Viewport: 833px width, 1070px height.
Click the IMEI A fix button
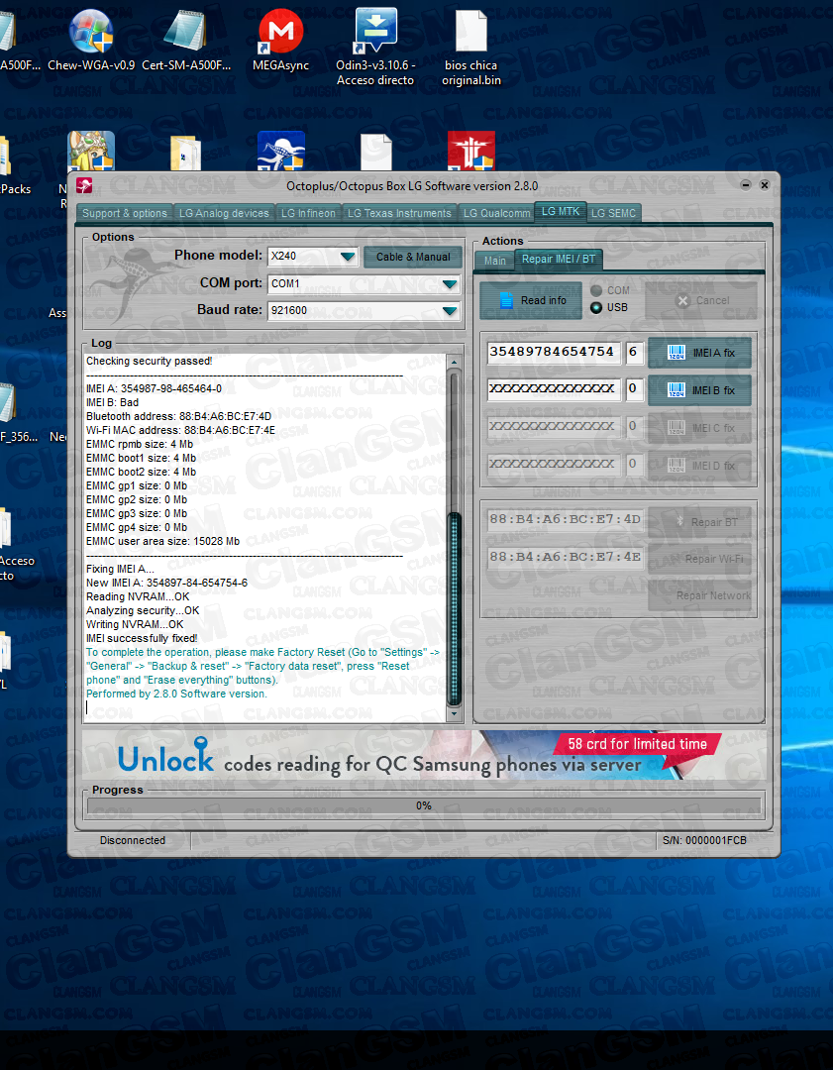[x=699, y=353]
